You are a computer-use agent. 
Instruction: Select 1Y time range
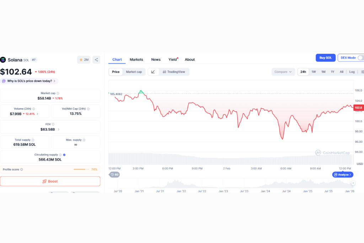point(332,72)
